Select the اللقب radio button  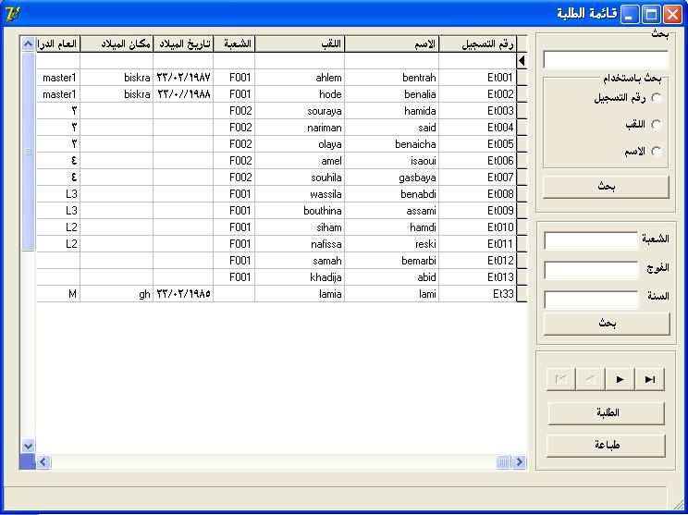pos(657,125)
